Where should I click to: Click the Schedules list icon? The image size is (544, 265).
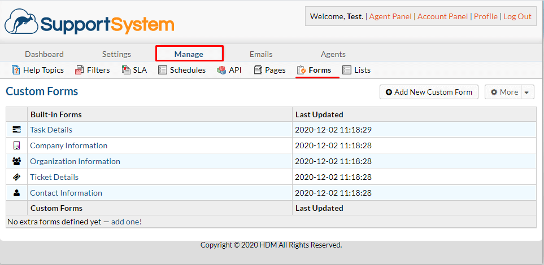162,70
